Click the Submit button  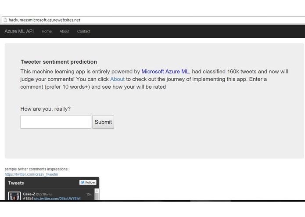click(103, 122)
